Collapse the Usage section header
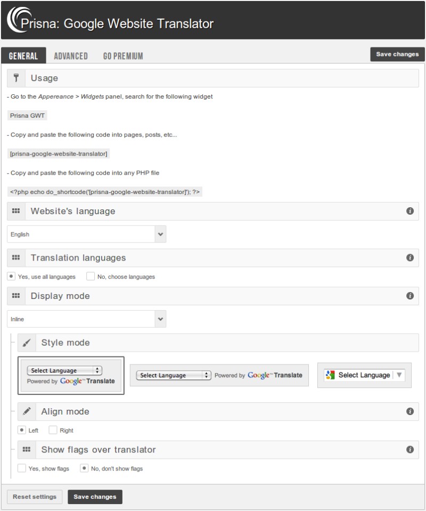The width and height of the screenshot is (426, 511). (213, 78)
